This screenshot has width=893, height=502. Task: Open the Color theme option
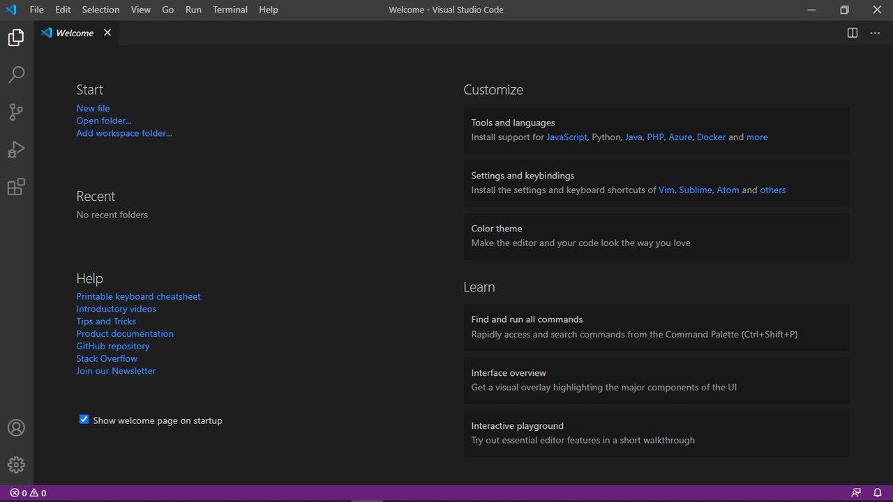pyautogui.click(x=496, y=229)
